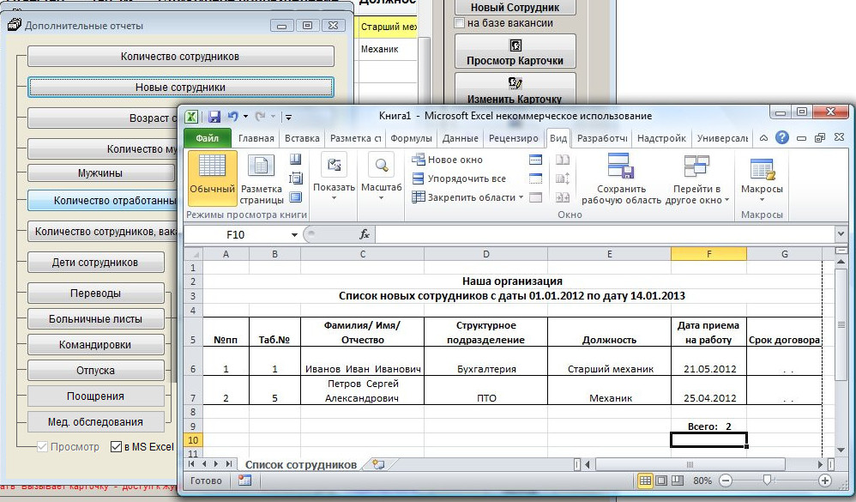The height and width of the screenshot is (502, 856).
Task: Click the Unhide window icon in Окно group
Action: (x=535, y=197)
